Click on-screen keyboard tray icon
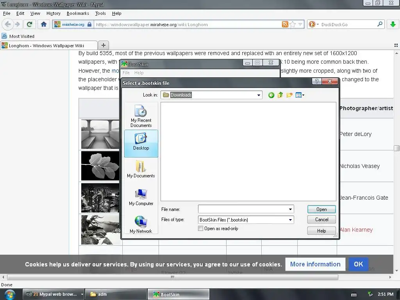 pyautogui.click(x=354, y=295)
